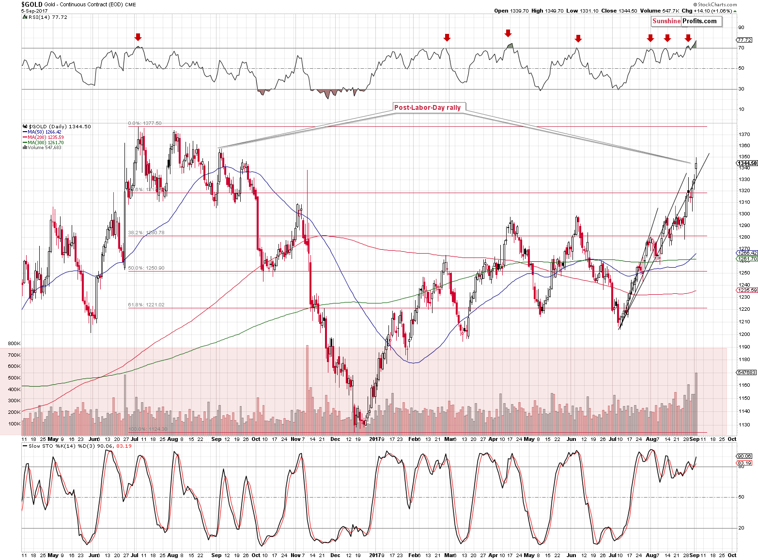Click the 61.8%: 1221.02 Fibonacci label
The height and width of the screenshot is (560, 758).
coord(146,305)
